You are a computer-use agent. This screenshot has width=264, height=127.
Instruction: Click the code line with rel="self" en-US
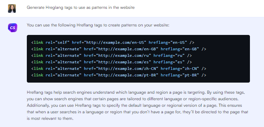click(x=113, y=42)
